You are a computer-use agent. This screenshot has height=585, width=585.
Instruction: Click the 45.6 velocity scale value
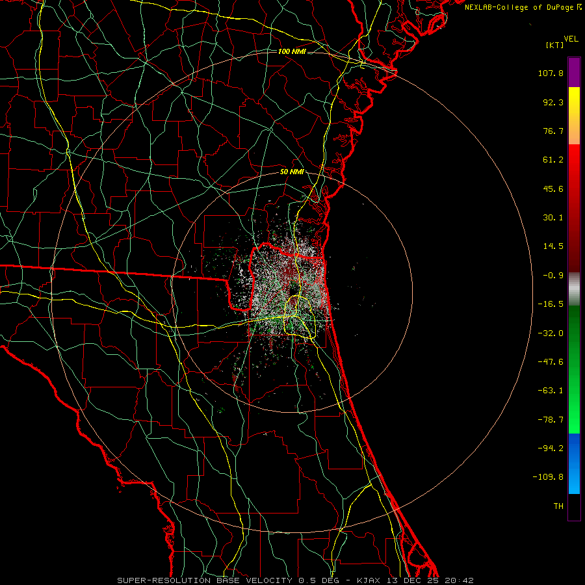[x=553, y=188]
